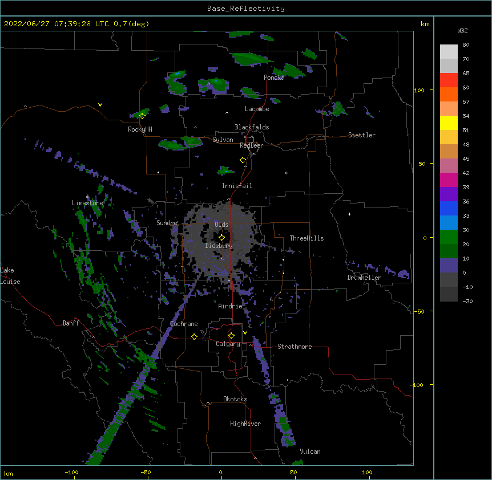Viewport: 492px width, 480px height.
Task: Select the yellow diamond marker below Cochrane
Action: click(194, 336)
